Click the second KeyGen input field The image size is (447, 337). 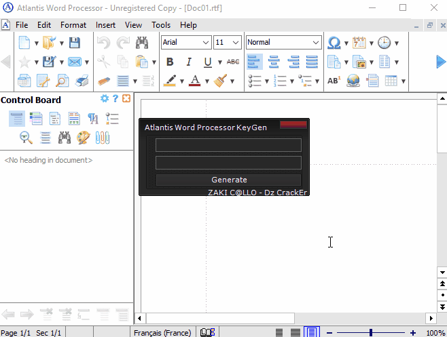pos(228,163)
